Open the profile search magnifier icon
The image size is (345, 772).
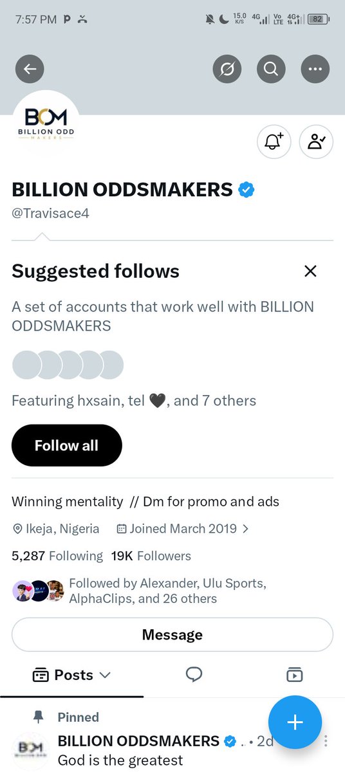[271, 69]
